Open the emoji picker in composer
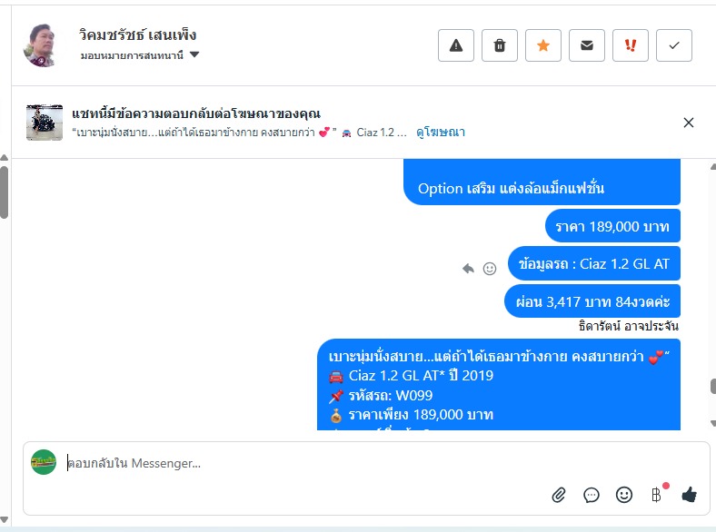The image size is (716, 532). (x=623, y=495)
